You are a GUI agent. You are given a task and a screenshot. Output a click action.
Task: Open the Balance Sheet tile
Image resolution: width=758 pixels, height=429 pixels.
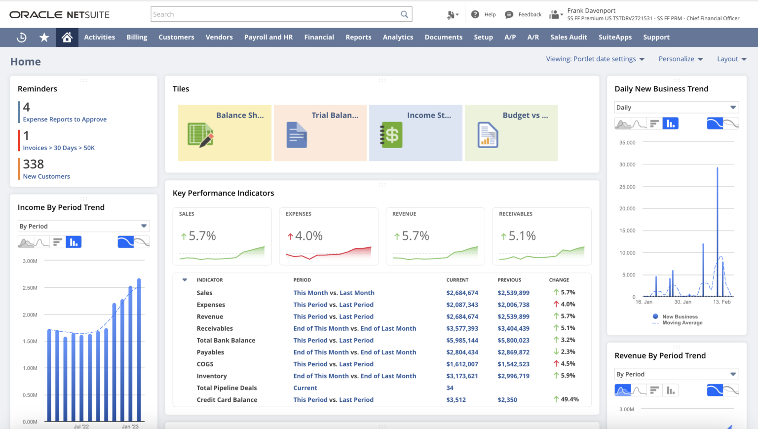(225, 132)
